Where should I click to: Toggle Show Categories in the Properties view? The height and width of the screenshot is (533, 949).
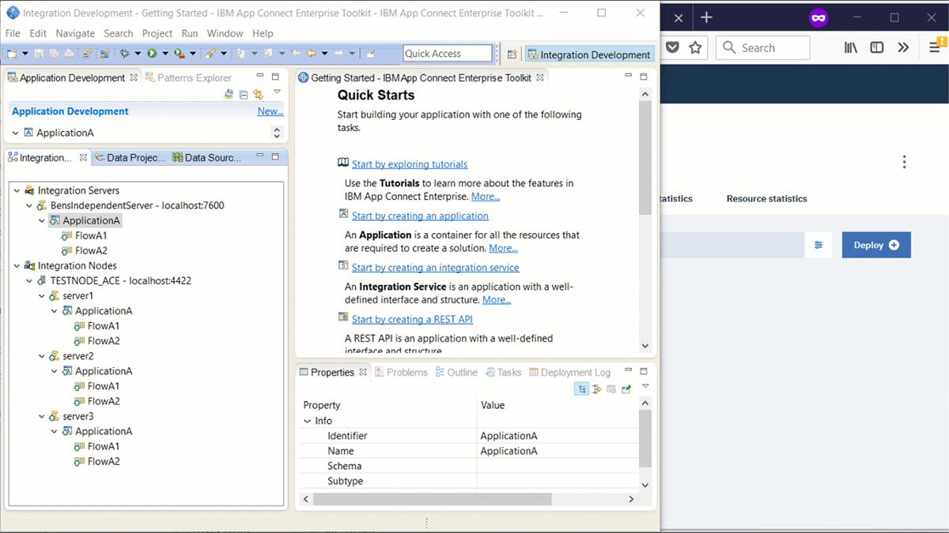(x=583, y=388)
